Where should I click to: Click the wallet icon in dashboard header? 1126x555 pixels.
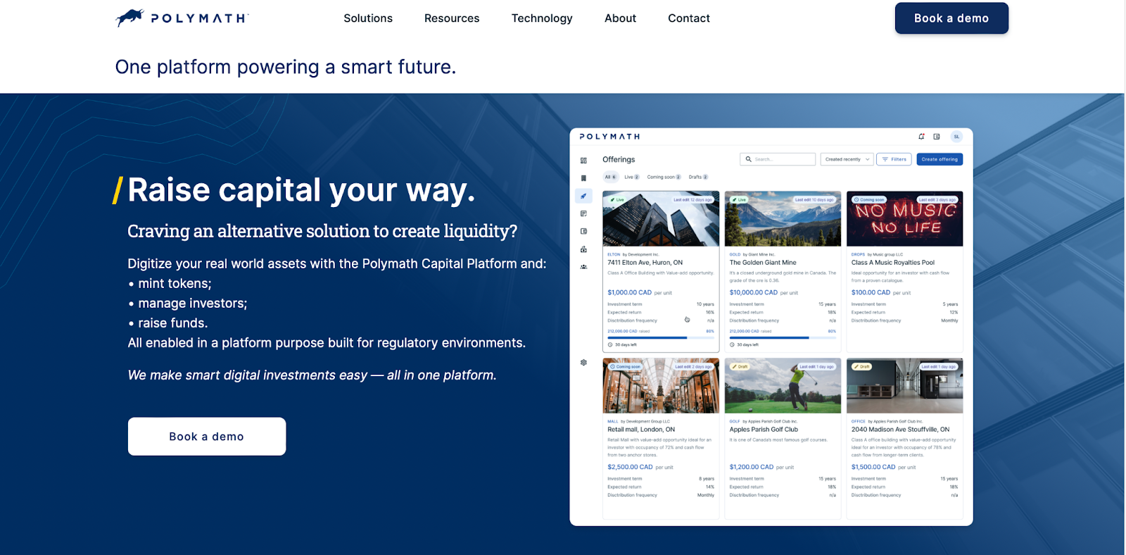coord(937,137)
